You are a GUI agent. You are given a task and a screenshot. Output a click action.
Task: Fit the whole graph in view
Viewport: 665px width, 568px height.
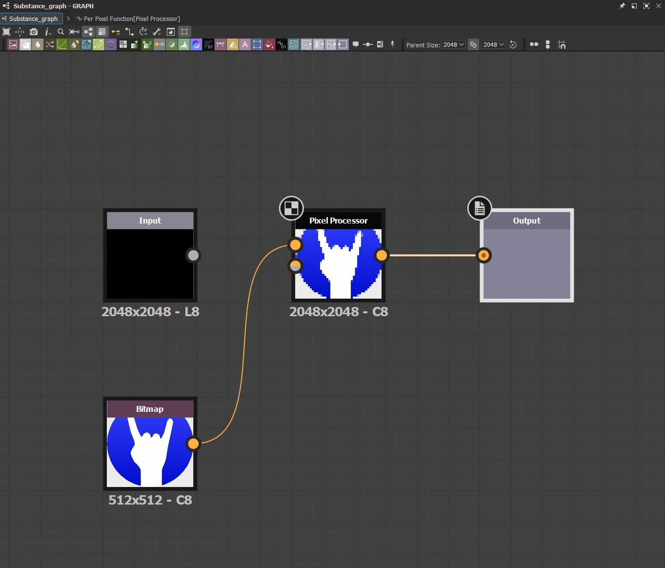tap(6, 32)
